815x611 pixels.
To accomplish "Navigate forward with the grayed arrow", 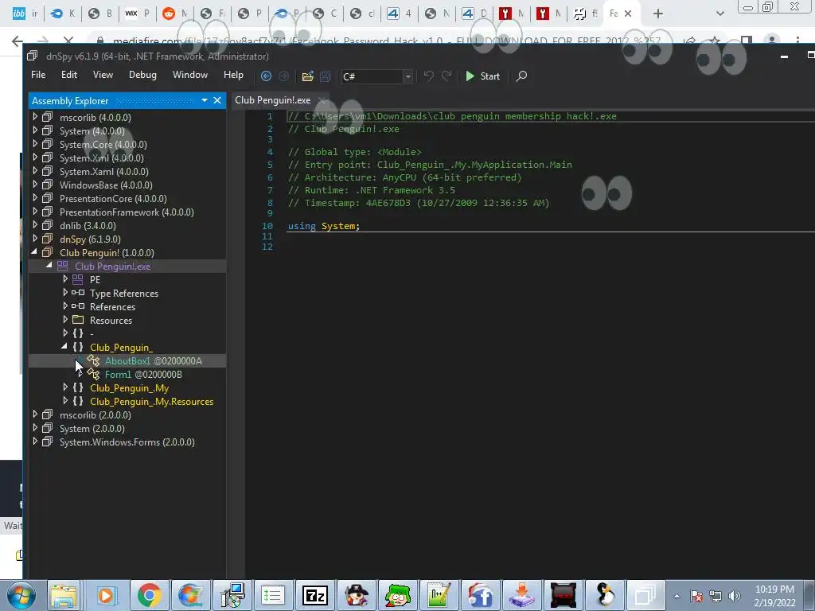I will (284, 76).
